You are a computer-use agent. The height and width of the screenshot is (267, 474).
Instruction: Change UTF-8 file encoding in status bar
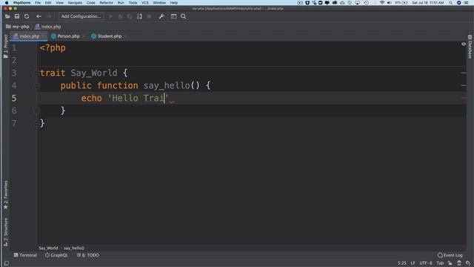point(426,263)
